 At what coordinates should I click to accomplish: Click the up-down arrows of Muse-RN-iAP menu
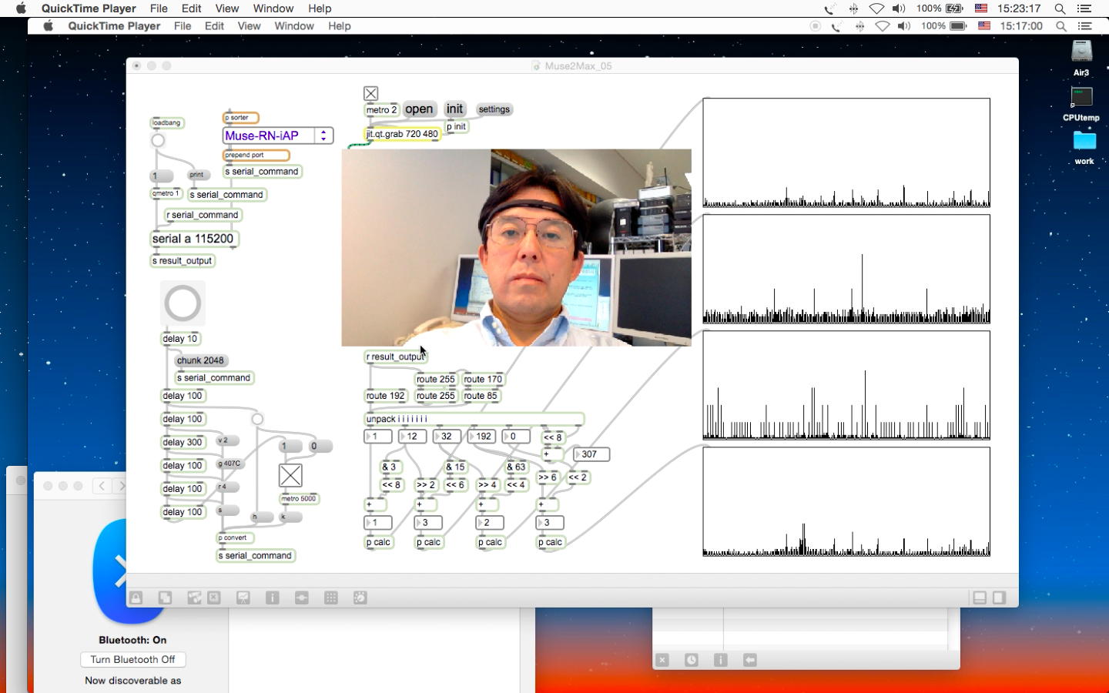pos(323,136)
